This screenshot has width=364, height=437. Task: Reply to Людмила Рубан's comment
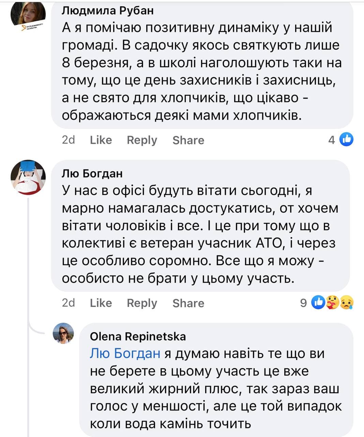pos(142,140)
